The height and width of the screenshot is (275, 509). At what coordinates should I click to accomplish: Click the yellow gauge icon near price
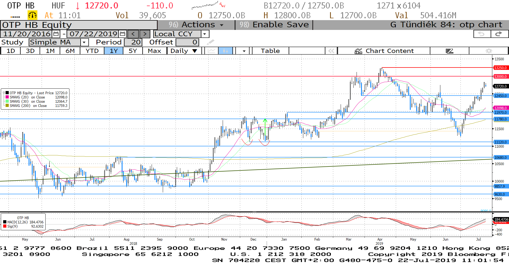[x=32, y=15]
